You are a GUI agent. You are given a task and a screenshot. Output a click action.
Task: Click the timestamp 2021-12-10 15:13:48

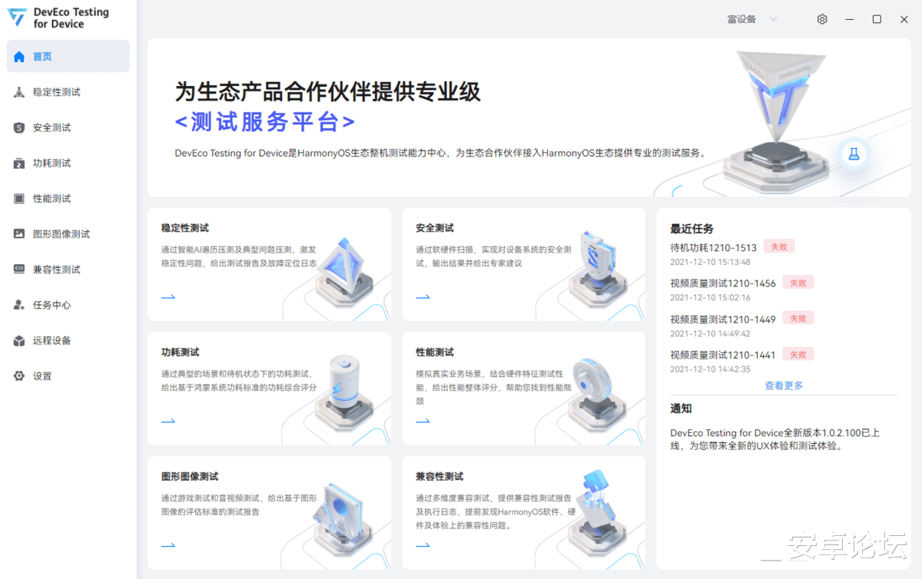pos(710,262)
